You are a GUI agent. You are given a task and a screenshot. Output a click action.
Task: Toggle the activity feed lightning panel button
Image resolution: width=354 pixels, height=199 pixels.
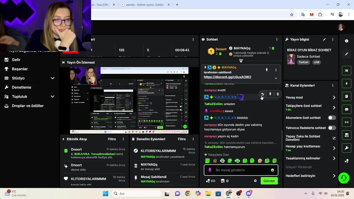(x=347, y=83)
